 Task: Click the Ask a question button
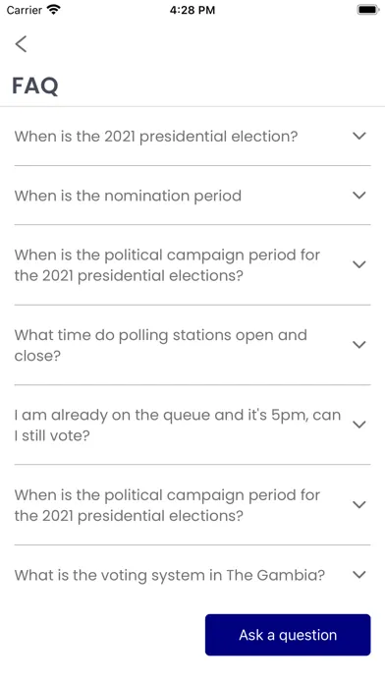coord(288,635)
